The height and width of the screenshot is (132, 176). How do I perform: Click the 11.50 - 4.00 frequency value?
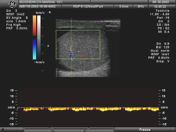(x=159, y=14)
